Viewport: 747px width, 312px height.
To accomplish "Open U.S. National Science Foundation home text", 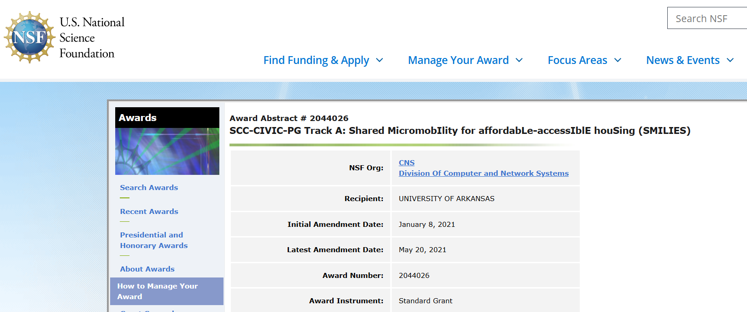I will tap(92, 38).
